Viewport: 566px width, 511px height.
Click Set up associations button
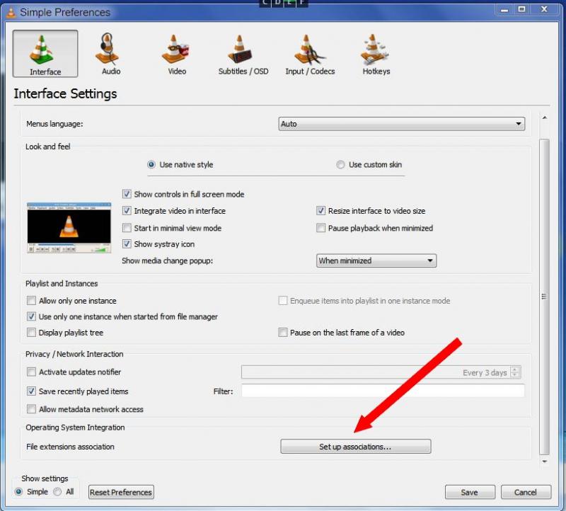pyautogui.click(x=355, y=447)
